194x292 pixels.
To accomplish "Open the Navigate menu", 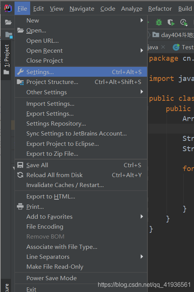I will [x=82, y=8].
